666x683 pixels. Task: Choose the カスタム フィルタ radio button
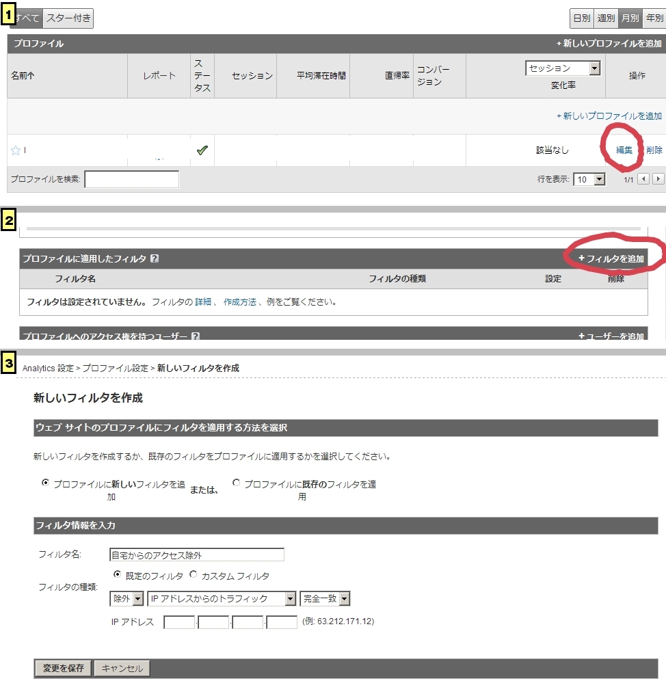click(194, 575)
